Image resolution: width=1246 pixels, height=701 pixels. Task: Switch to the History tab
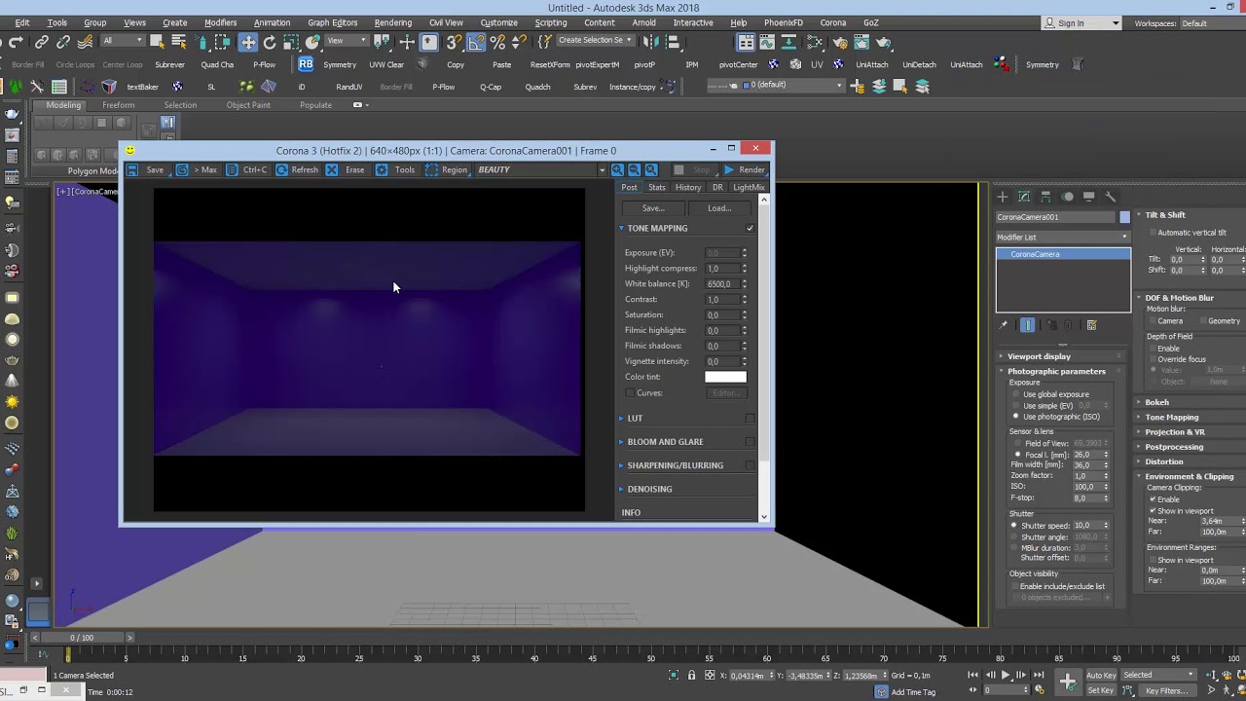pos(688,187)
